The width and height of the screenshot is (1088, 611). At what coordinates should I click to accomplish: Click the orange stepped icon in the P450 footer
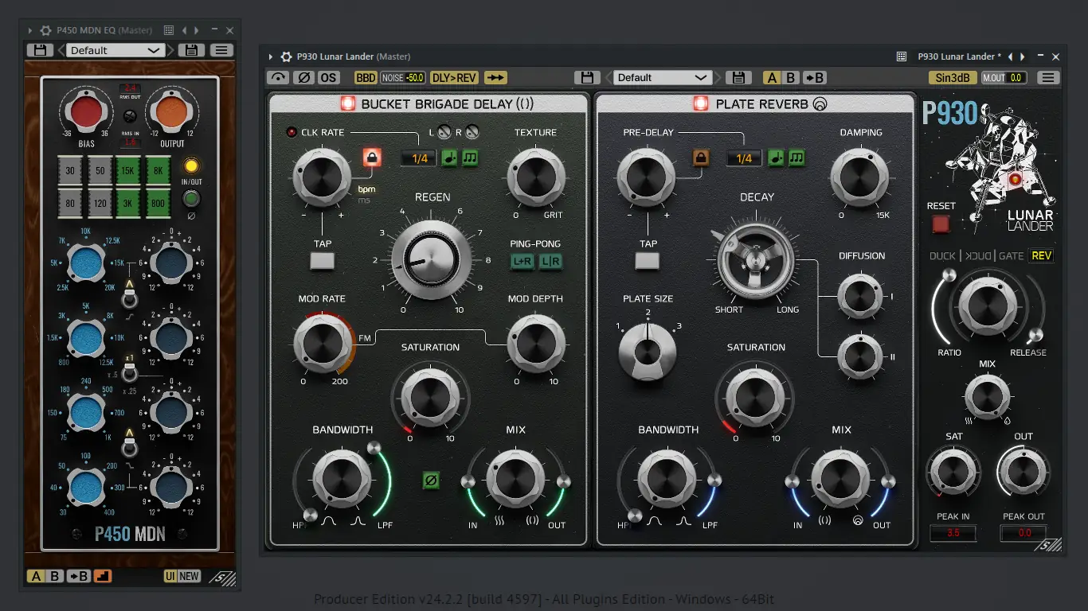(x=102, y=576)
